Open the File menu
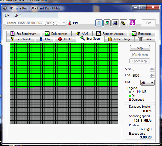This screenshot has height=146, width=162. tap(7, 15)
